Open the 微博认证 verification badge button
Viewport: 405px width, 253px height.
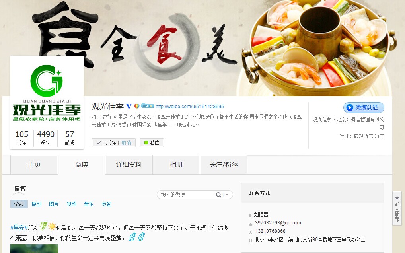pos(364,108)
